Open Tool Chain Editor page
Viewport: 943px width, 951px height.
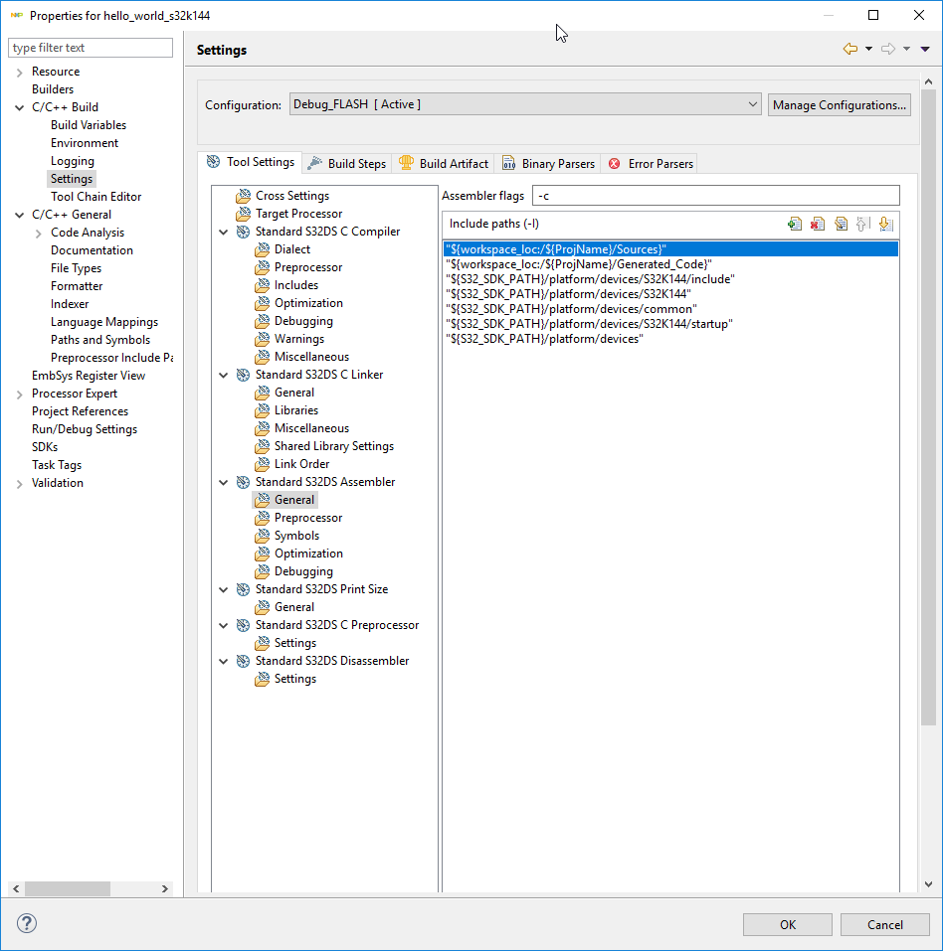(95, 197)
